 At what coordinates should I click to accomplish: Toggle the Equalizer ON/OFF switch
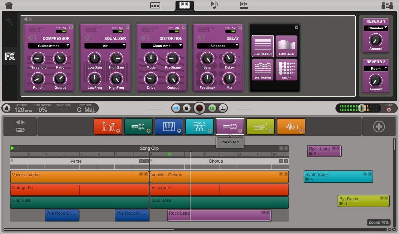click(118, 31)
